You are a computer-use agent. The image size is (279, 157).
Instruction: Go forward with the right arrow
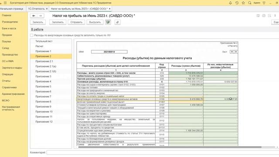[41, 16]
